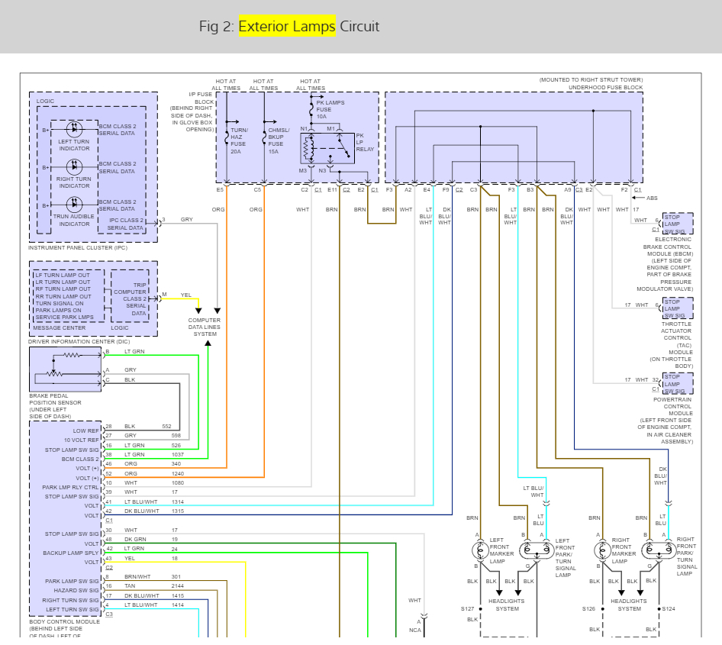The image size is (722, 645).
Task: Click 'PARK LAMP SW SIG' pin label
Action: coord(72,581)
